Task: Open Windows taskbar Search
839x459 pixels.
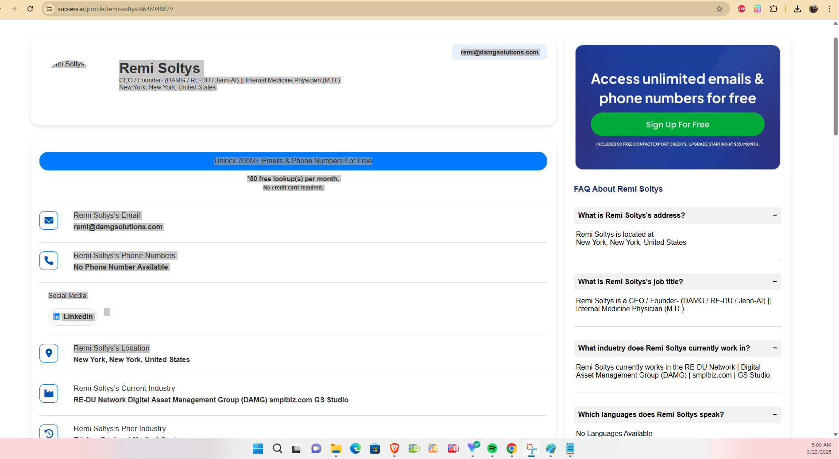Action: pos(278,449)
